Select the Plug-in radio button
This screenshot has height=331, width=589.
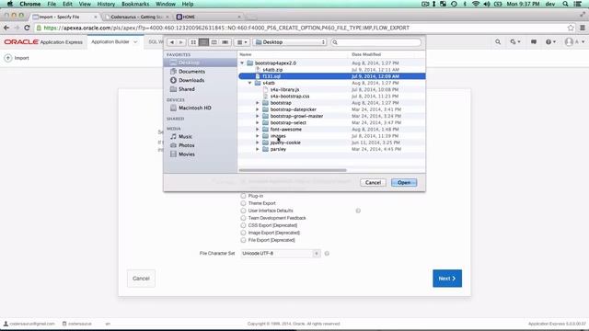pos(243,196)
